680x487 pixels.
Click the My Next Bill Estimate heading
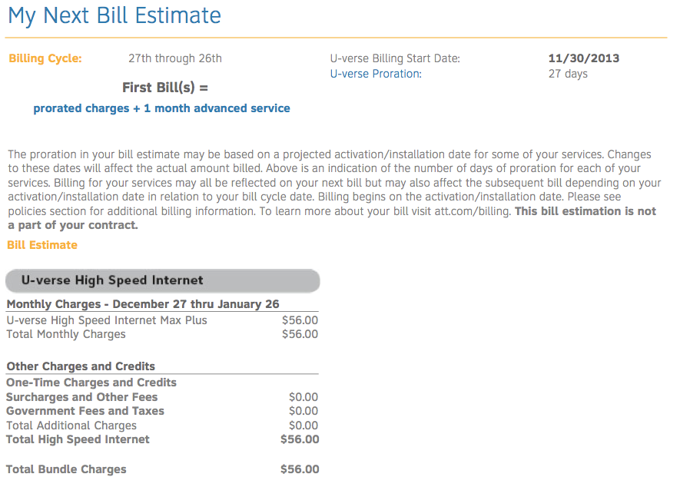click(114, 15)
